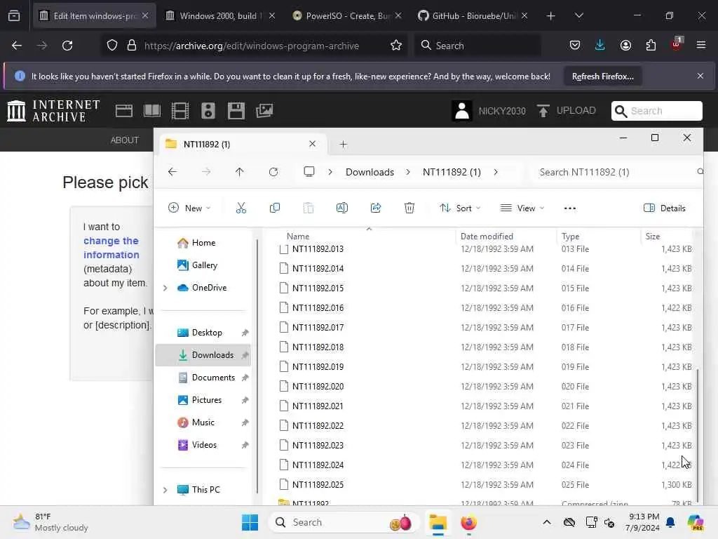Close the NT111892 (1) Explorer tab

click(312, 144)
